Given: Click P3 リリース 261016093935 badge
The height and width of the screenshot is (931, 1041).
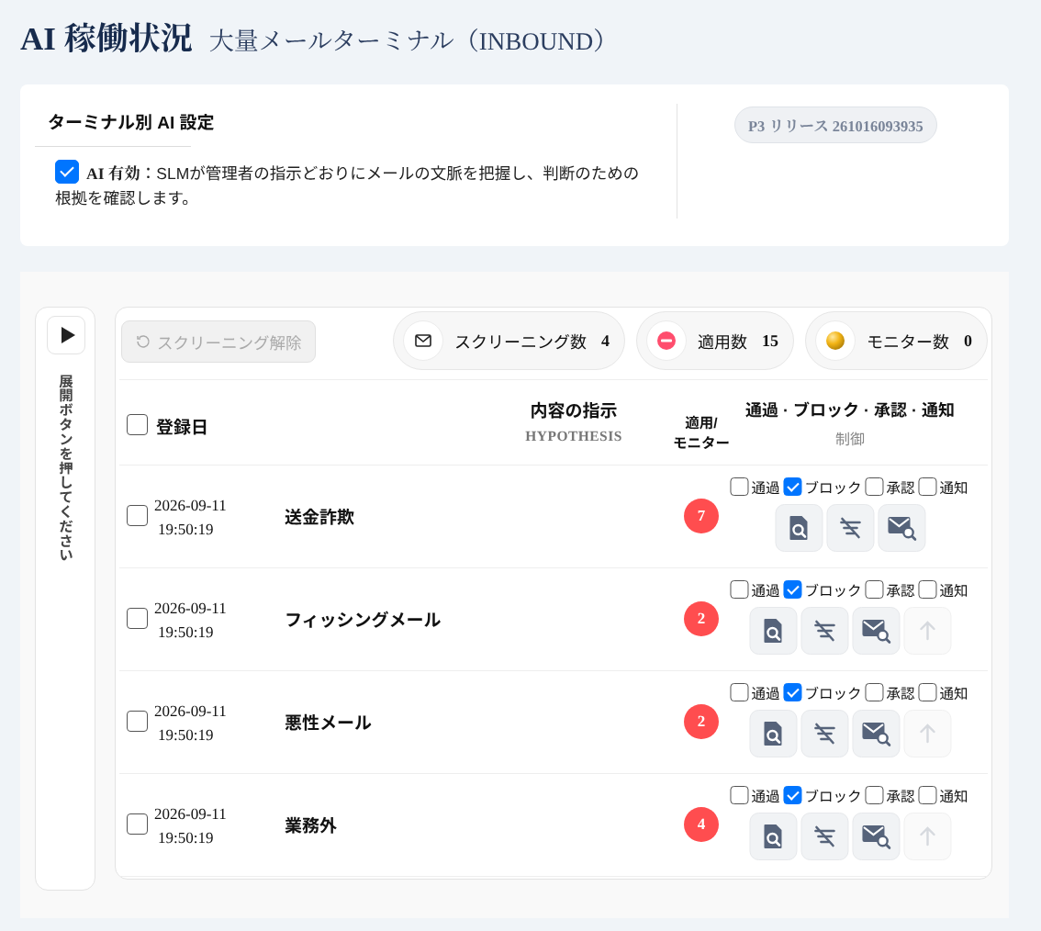Looking at the screenshot, I should pos(835,126).
